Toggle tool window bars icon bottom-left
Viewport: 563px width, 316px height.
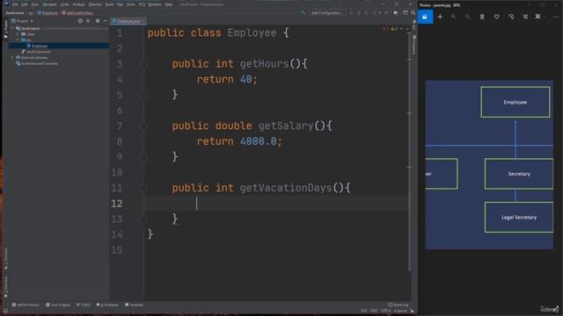coord(5,311)
